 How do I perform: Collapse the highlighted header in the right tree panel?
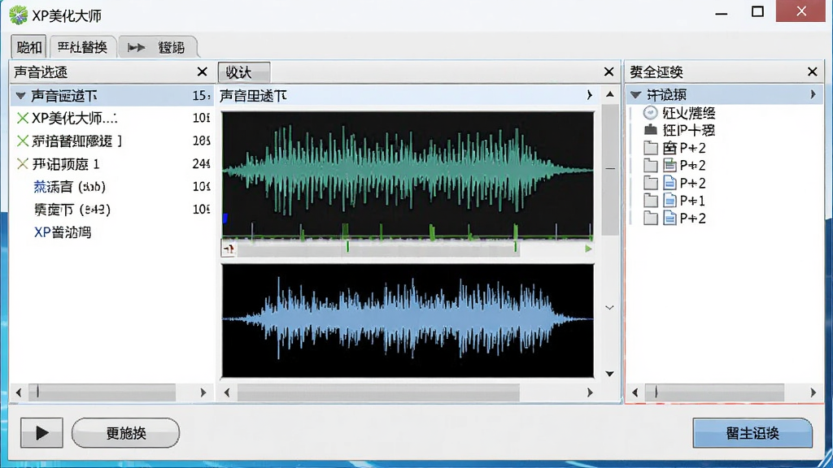(635, 95)
